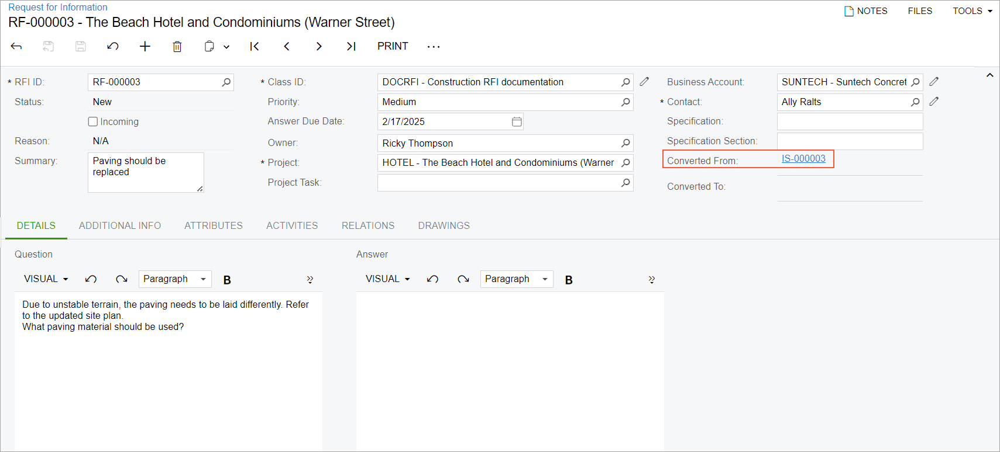Click the back arrow toolbar icon
Screen dimensions: 1000x452
16,46
